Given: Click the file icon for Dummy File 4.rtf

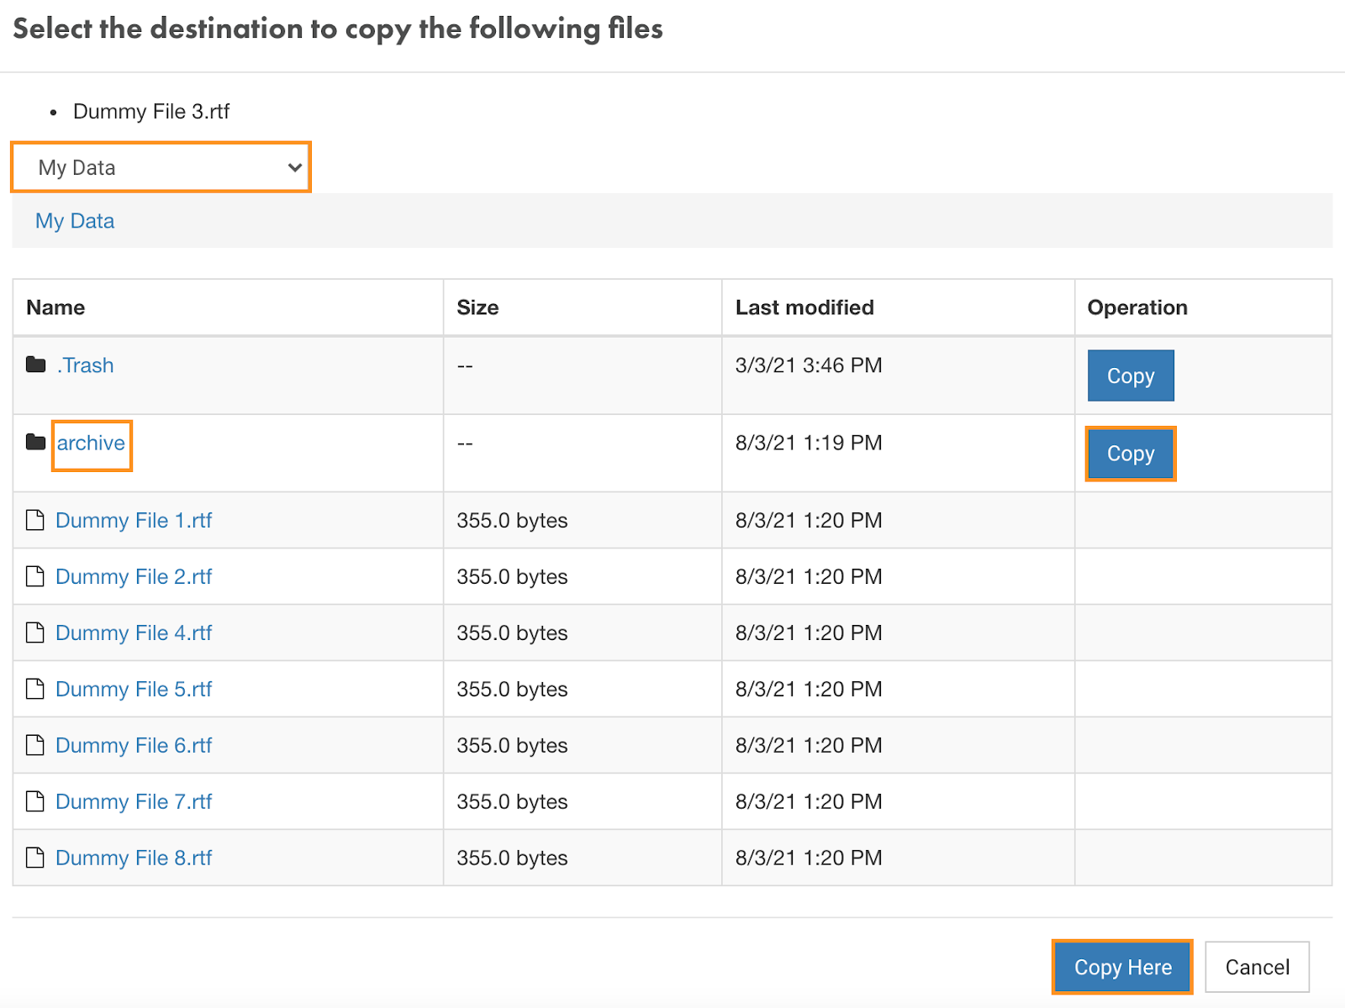Looking at the screenshot, I should pos(35,633).
